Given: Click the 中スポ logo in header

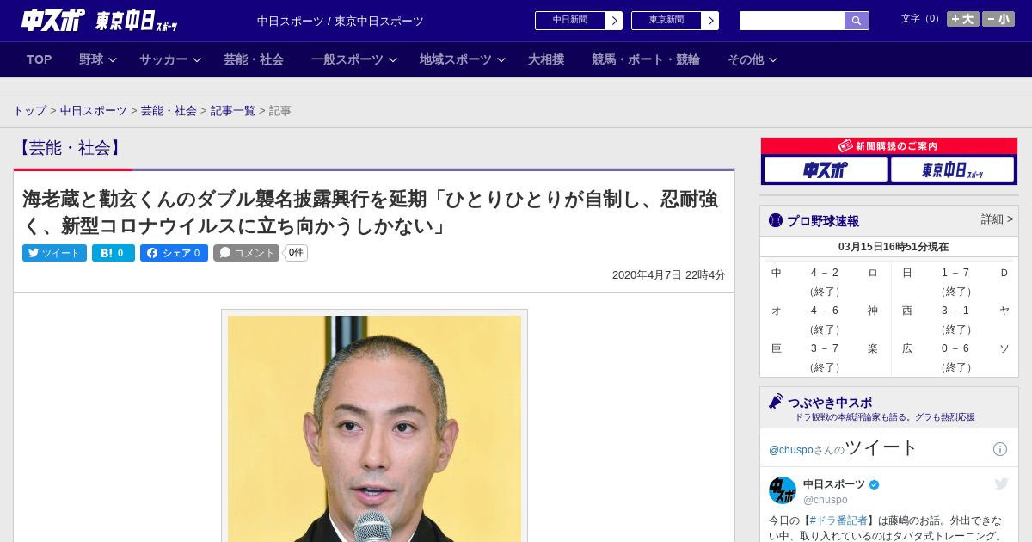Looking at the screenshot, I should 53,20.
